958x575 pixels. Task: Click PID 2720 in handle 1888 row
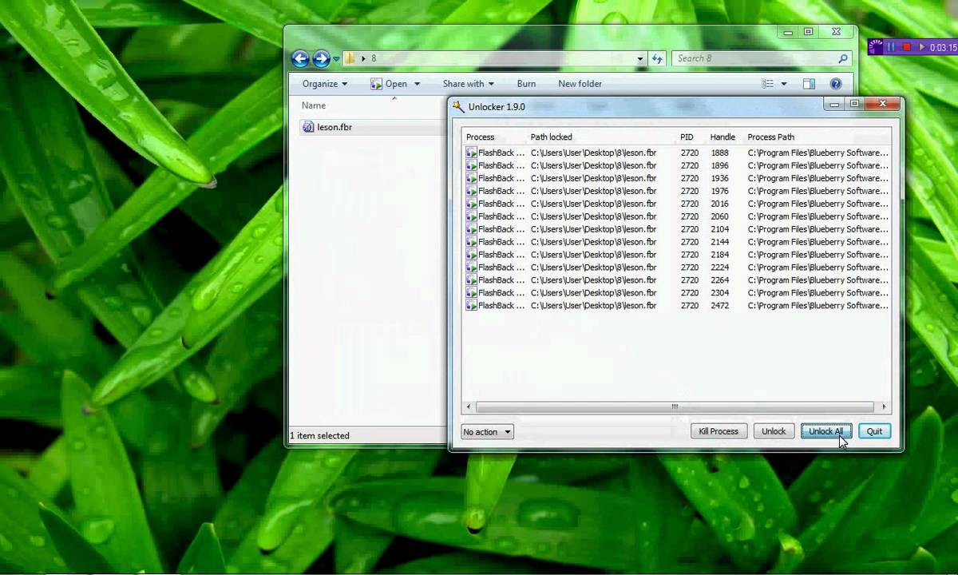pyautogui.click(x=689, y=153)
